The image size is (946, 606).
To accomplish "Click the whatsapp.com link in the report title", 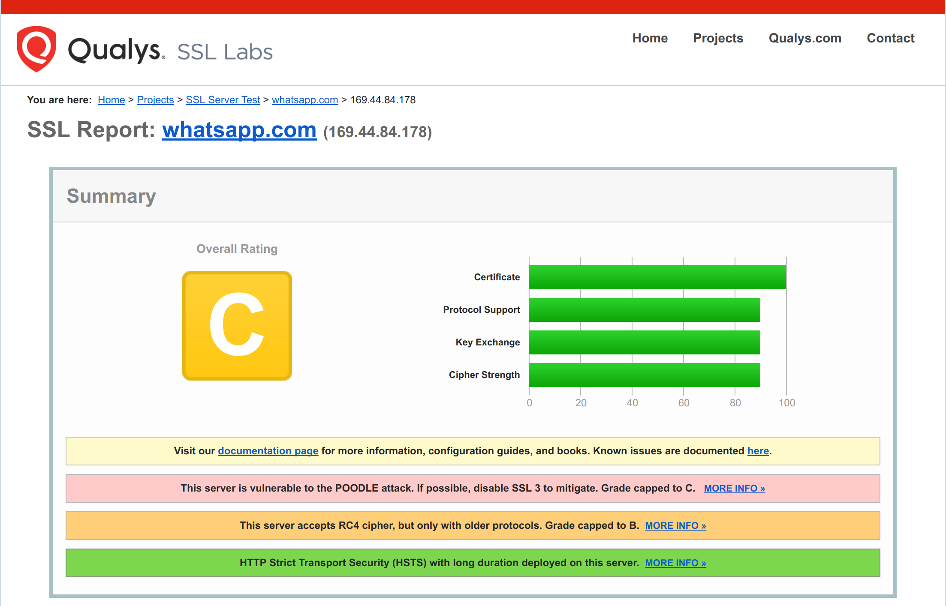I will coord(239,130).
